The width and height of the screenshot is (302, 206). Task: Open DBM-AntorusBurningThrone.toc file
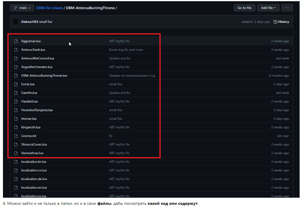pos(44,76)
